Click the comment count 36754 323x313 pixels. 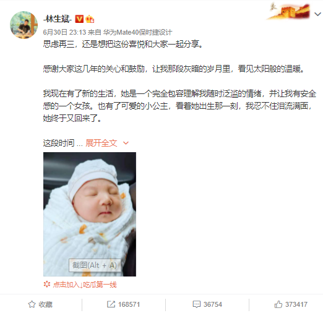213,304
